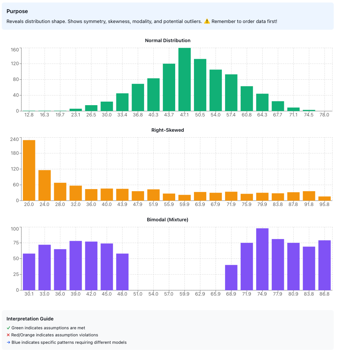338x353 pixels.
Task: Select the green bar at 30.0
Action: [107, 106]
